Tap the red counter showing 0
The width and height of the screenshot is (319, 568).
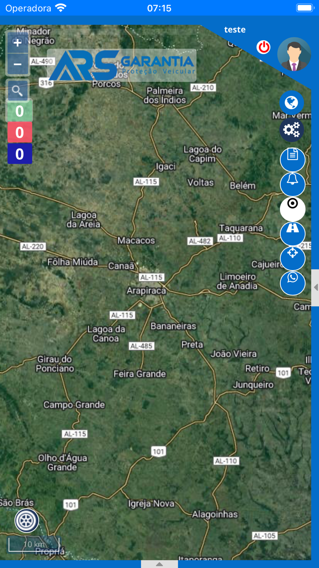[19, 132]
